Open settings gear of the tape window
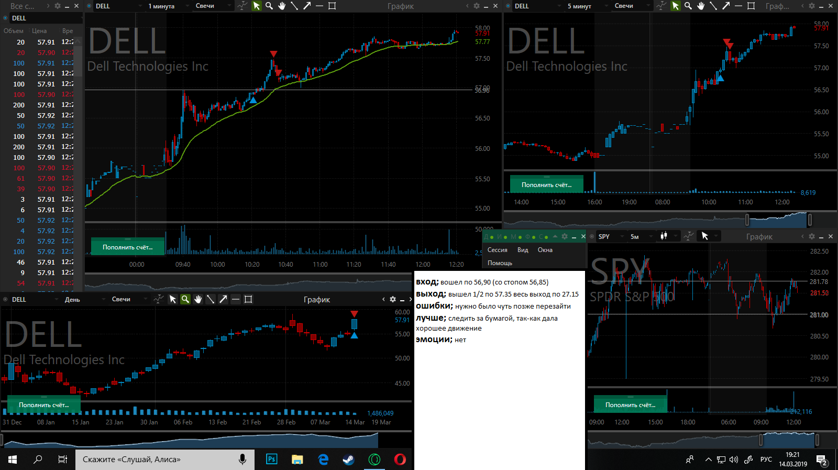Screen dimensions: 838x470 pos(58,6)
